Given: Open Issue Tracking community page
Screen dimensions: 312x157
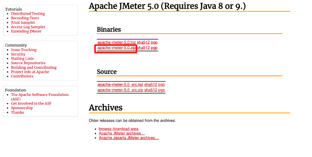Looking at the screenshot, I should coord(24,50).
